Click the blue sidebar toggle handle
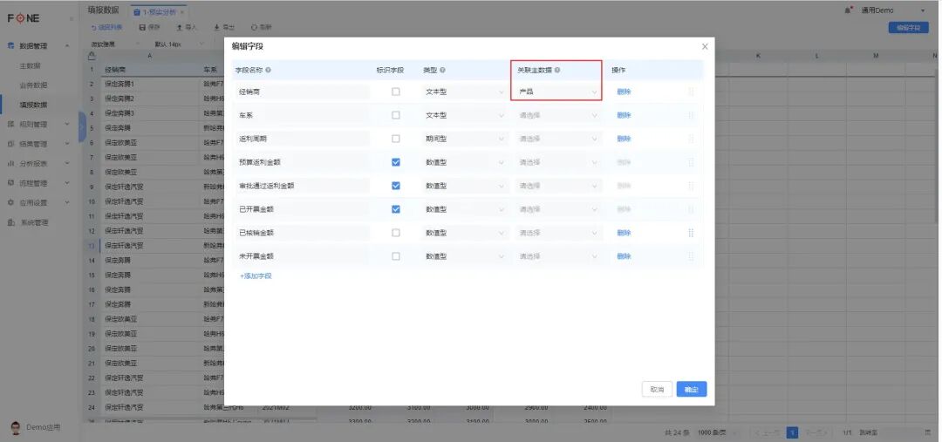Screen dimensions: 942x442 82,126
